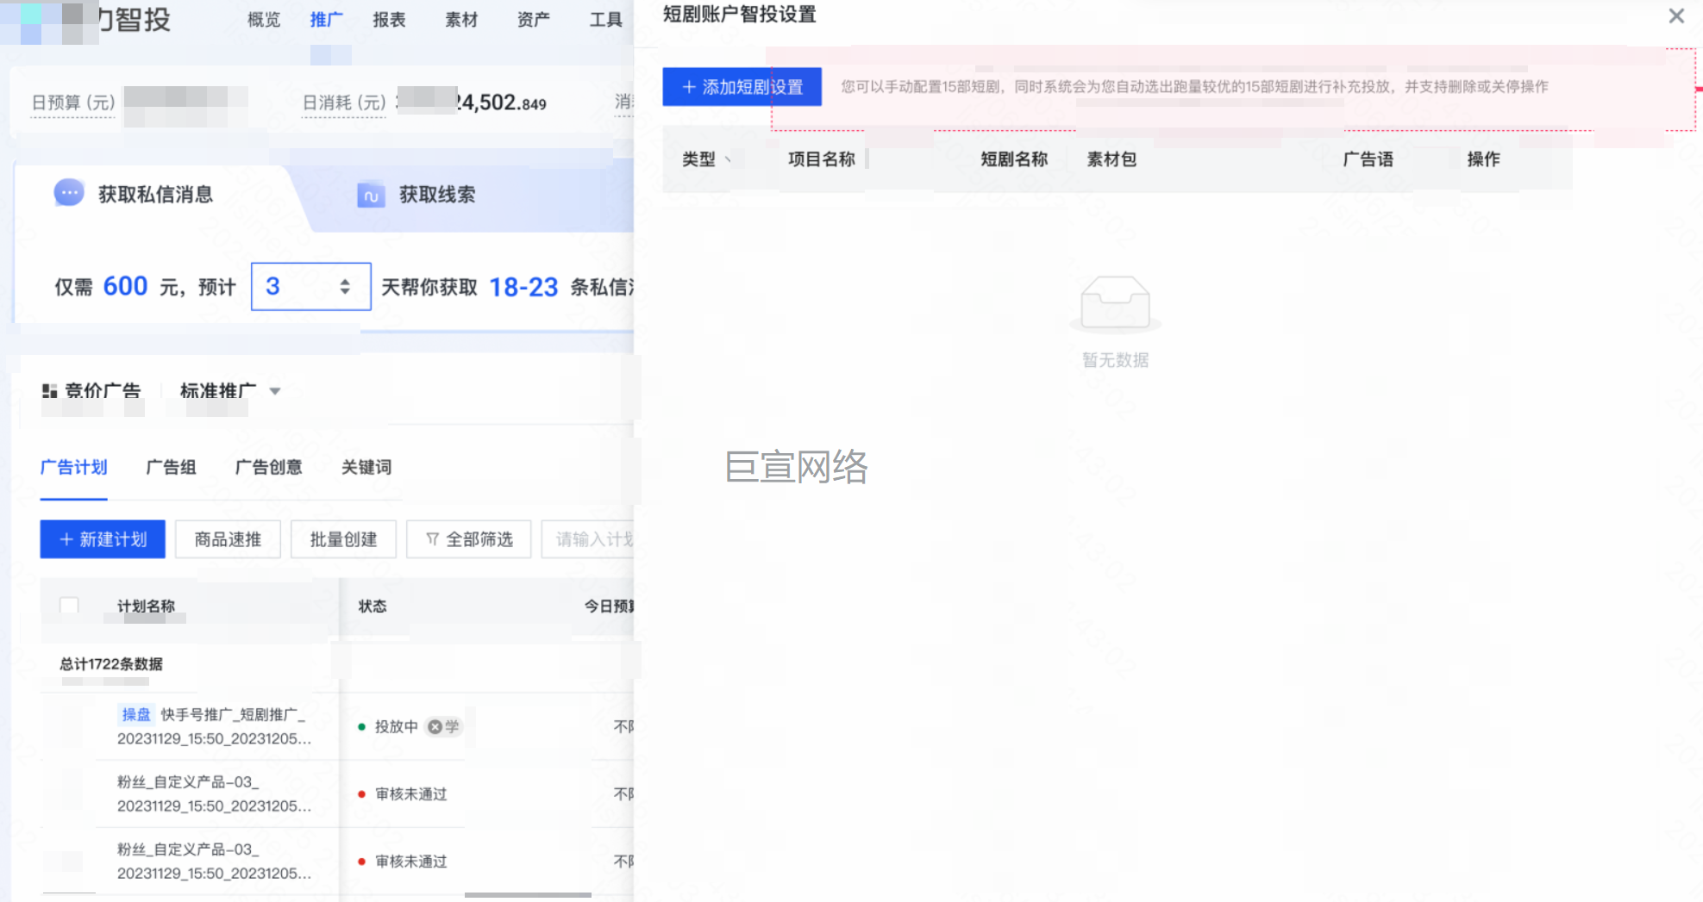Click the plan name search input field

tap(593, 539)
